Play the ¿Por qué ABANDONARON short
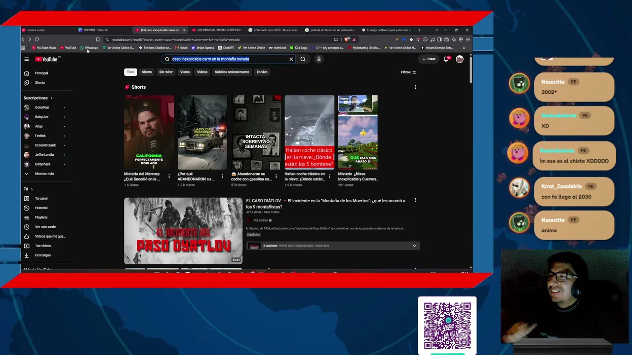 point(202,132)
